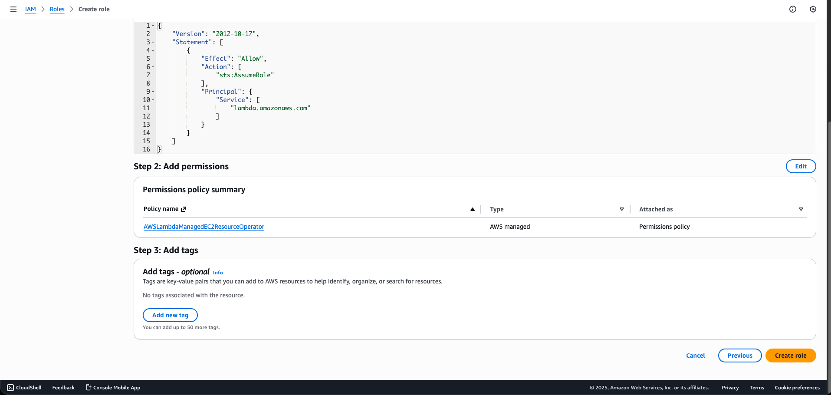The width and height of the screenshot is (831, 395).
Task: Open the Info help panel
Action: [x=793, y=9]
